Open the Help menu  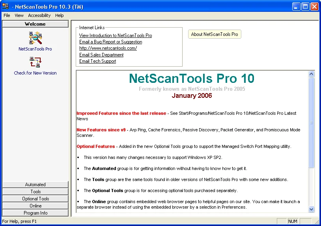point(60,15)
